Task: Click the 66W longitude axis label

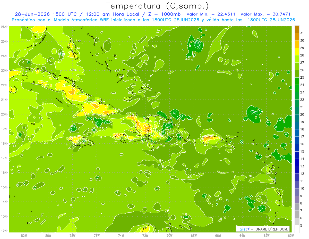Action: coord(218,235)
